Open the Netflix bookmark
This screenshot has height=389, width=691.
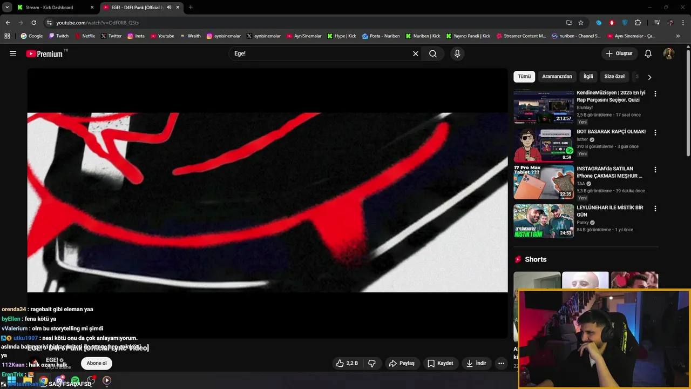(85, 36)
